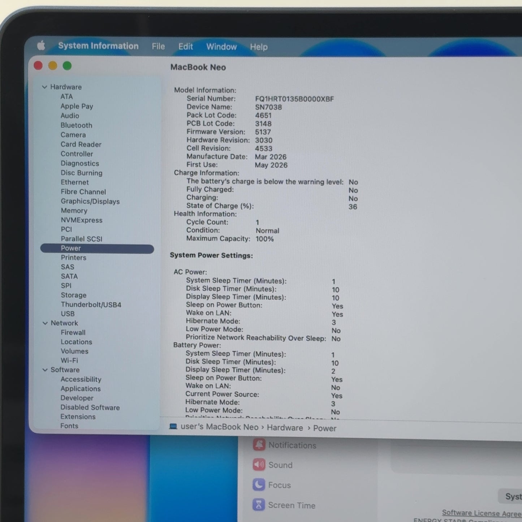
Task: Click the Maximum Capacity value 100%
Action: pyautogui.click(x=265, y=239)
